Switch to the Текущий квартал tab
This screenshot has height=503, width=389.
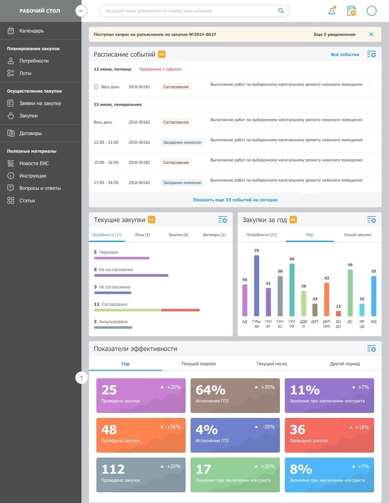point(199,364)
